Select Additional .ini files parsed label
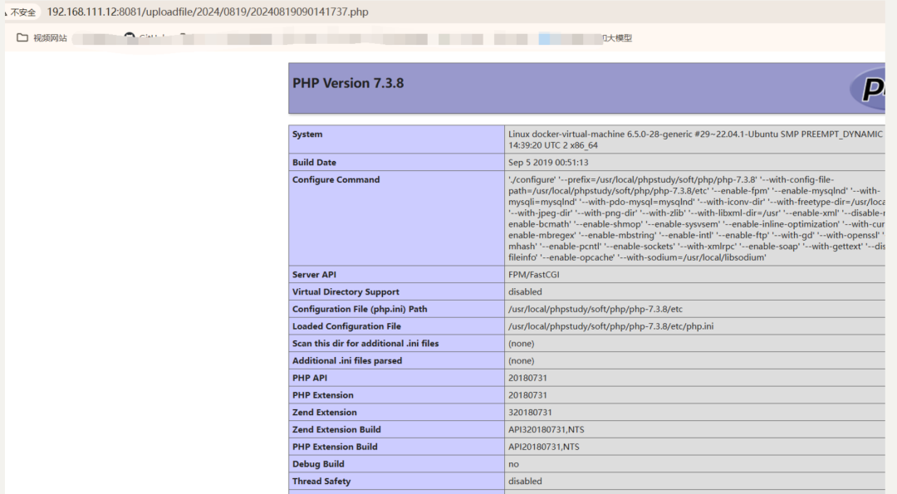Screen dimensions: 897x494 point(347,360)
